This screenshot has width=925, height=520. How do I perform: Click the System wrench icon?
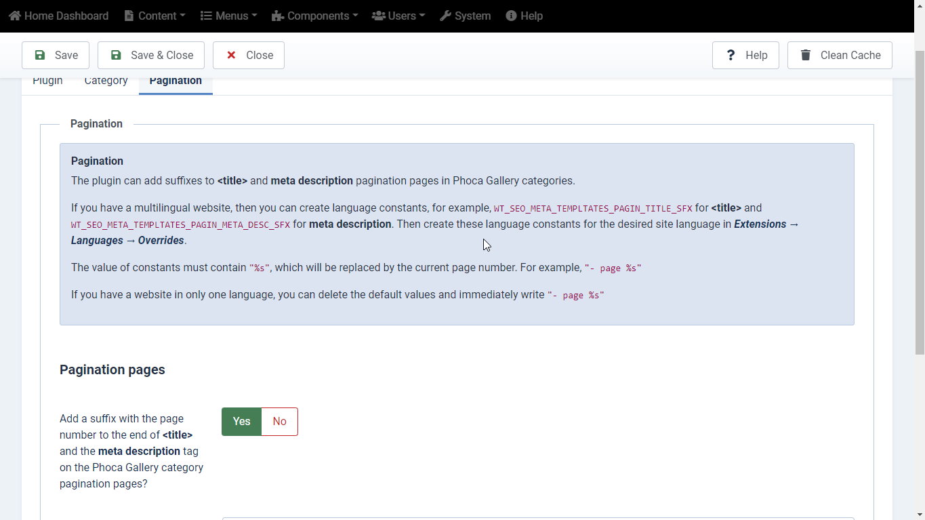click(445, 16)
